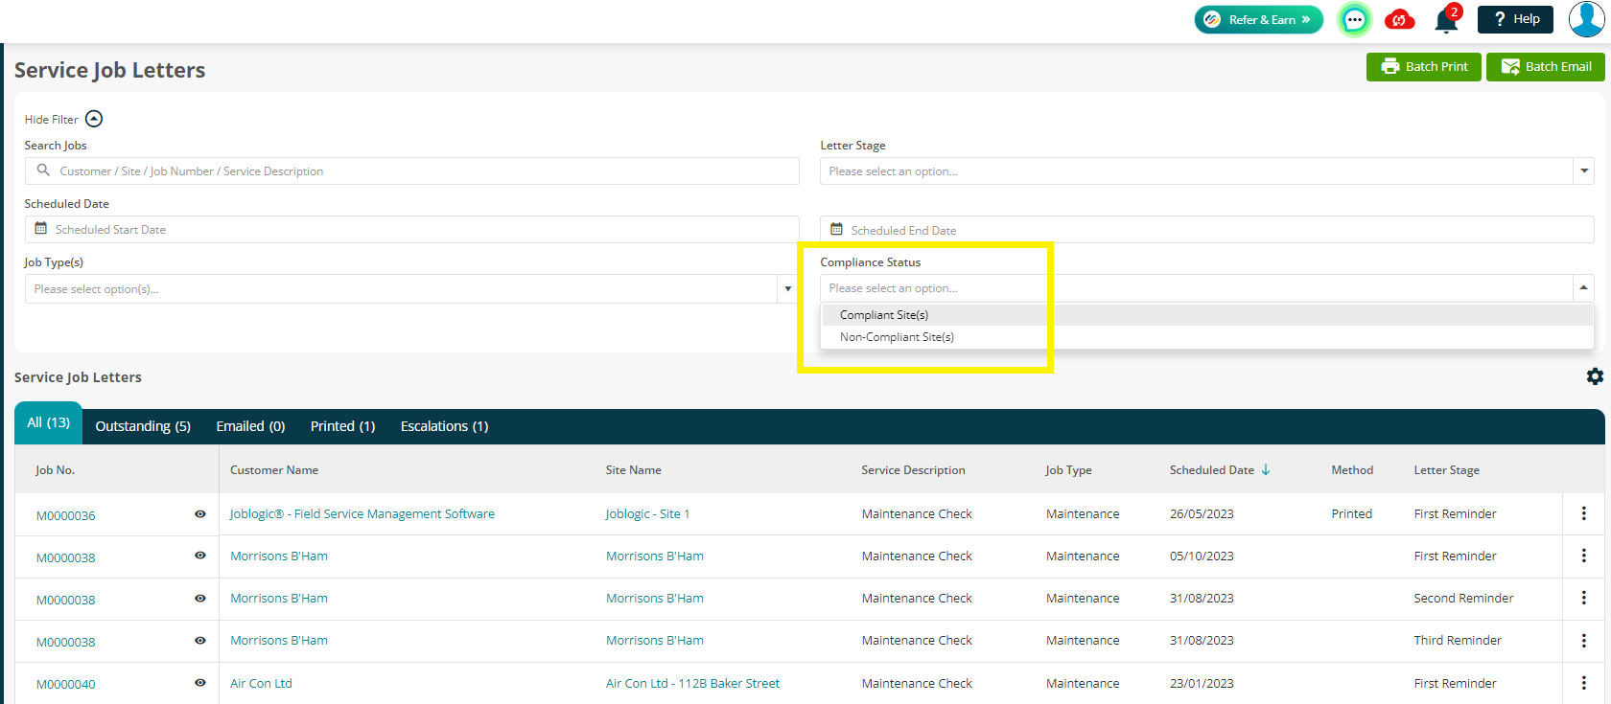Screen dimensions: 1611x704
Task: Open actions menu for the Second Reminder row
Action: (1583, 598)
